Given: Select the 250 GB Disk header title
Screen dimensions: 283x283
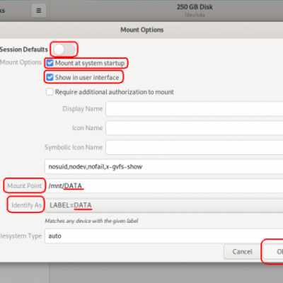Looking at the screenshot, I should tap(195, 7).
